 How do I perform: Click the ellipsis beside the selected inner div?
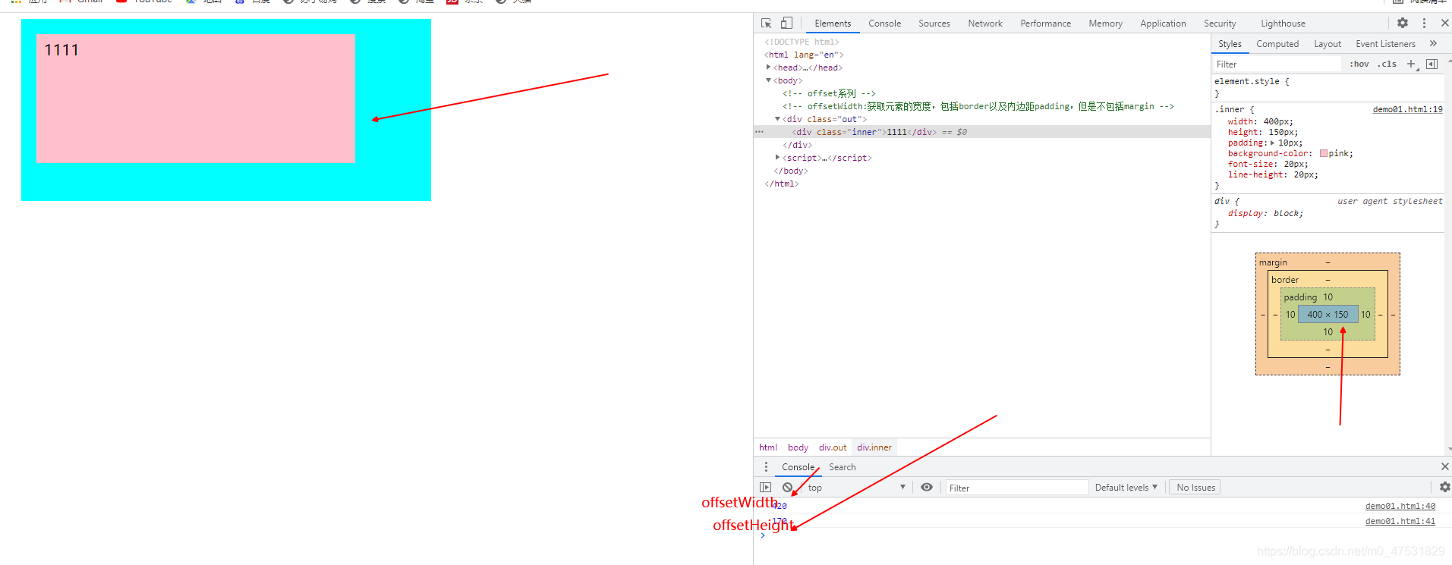pyautogui.click(x=759, y=132)
